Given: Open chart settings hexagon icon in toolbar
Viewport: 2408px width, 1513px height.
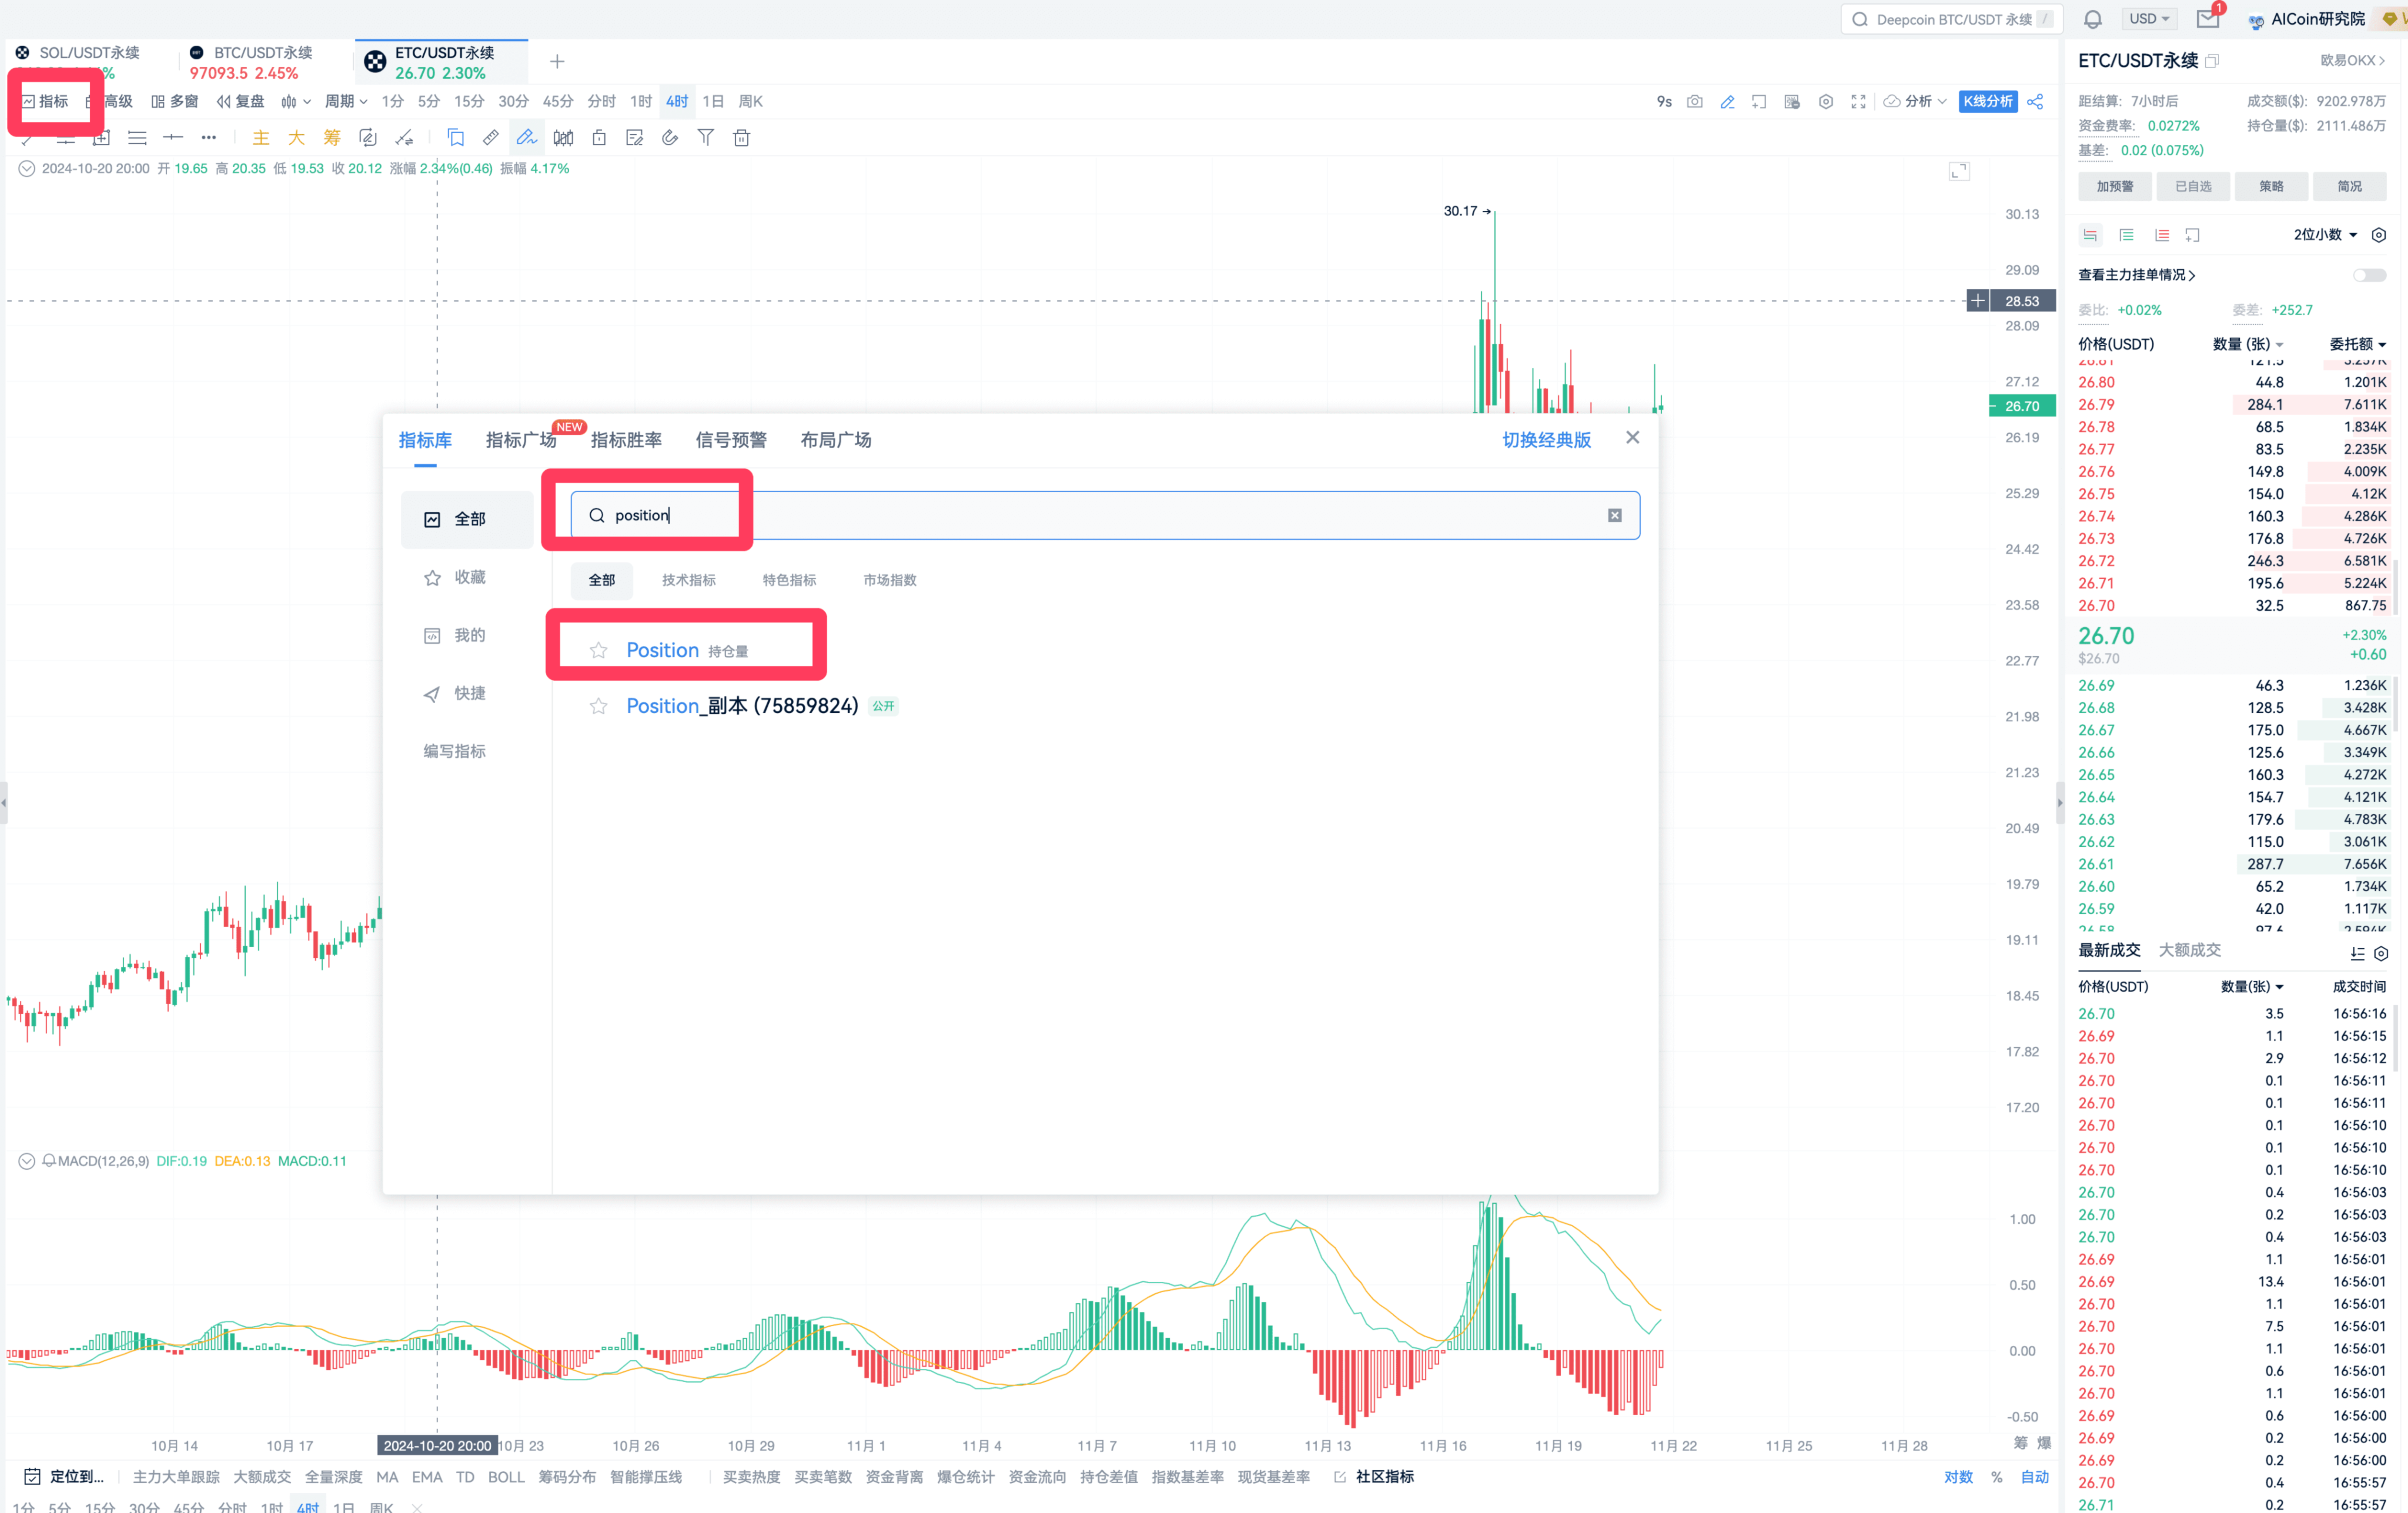Looking at the screenshot, I should click(1825, 101).
